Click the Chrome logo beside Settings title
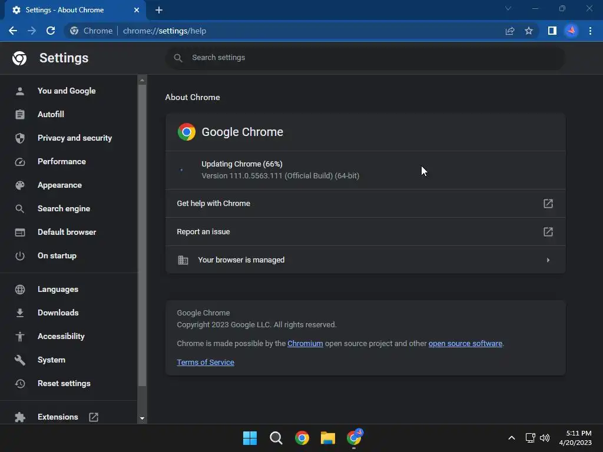This screenshot has height=452, width=603. point(19,58)
